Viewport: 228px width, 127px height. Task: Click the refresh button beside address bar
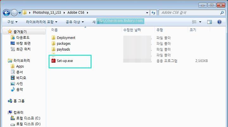153,13
